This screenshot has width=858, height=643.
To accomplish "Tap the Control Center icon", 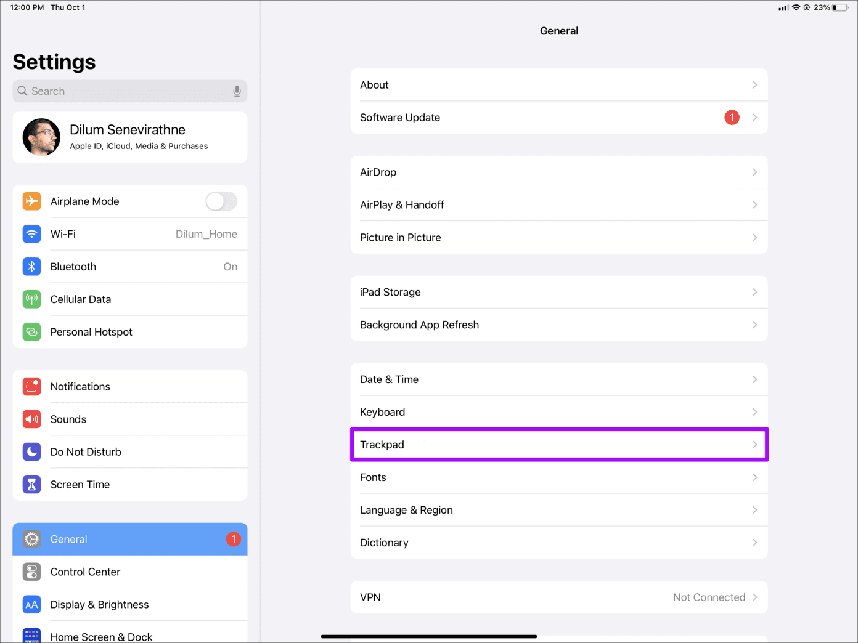I will coord(31,572).
